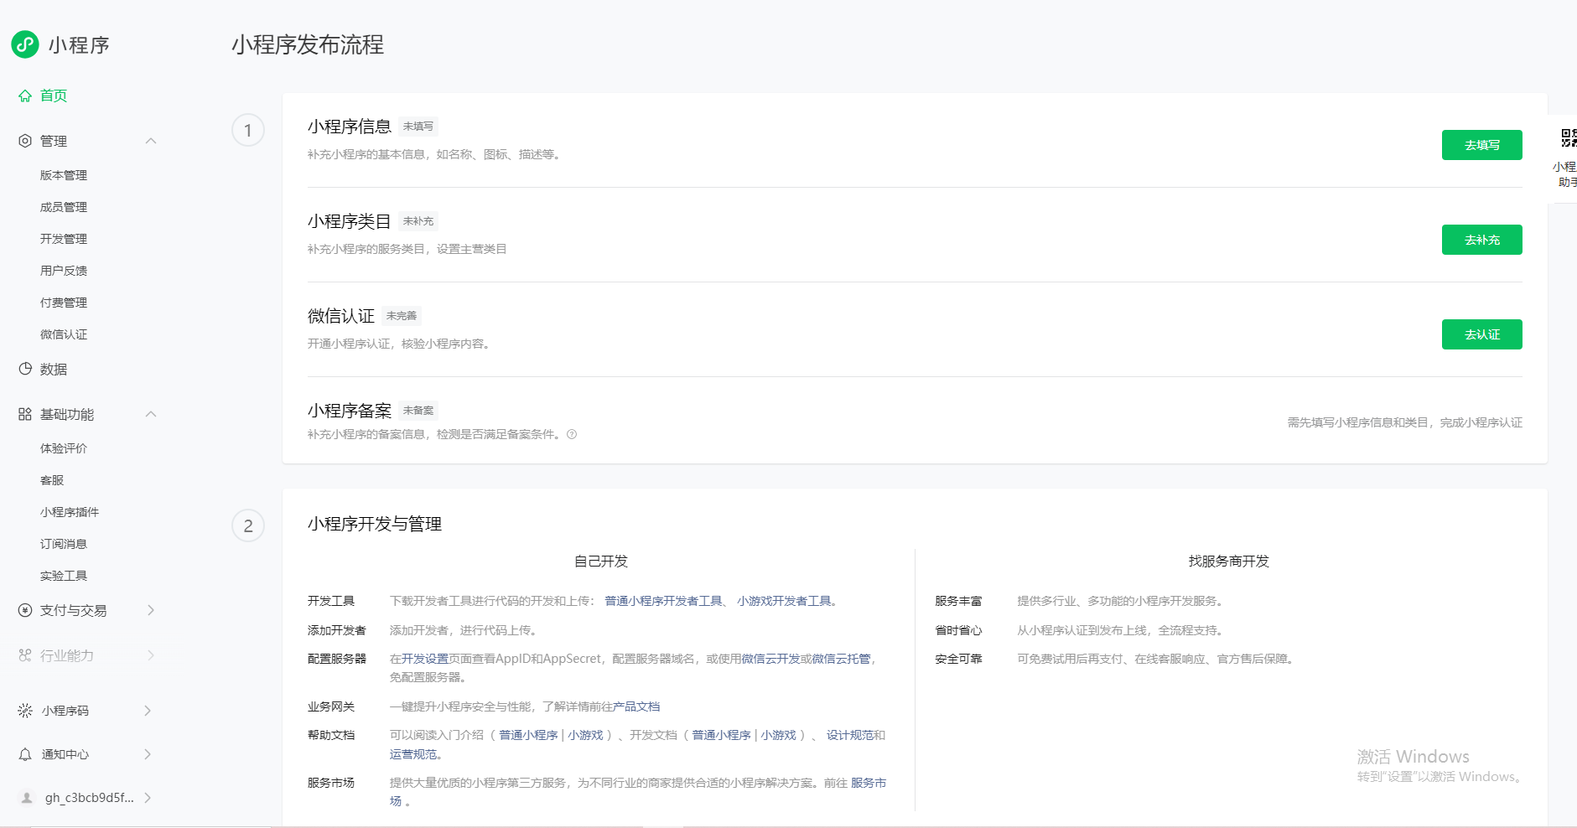Open the 微信云开发 link
Viewport: 1577px width, 828px height.
(770, 659)
